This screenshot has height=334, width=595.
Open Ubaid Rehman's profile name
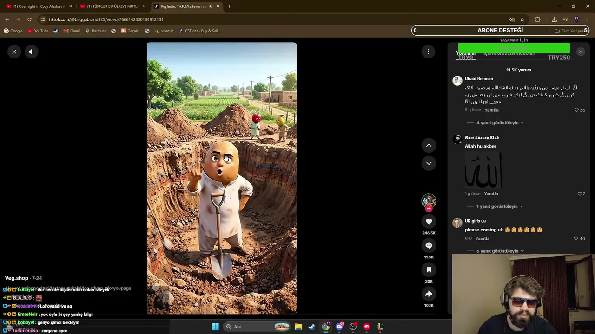pos(479,79)
